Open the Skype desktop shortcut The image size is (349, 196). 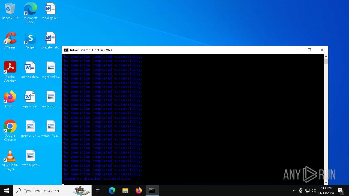30,41
